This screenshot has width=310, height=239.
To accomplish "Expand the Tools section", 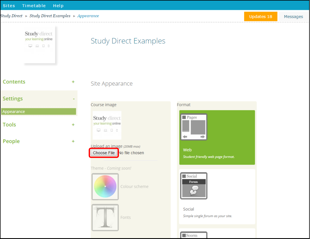I will coord(9,125).
